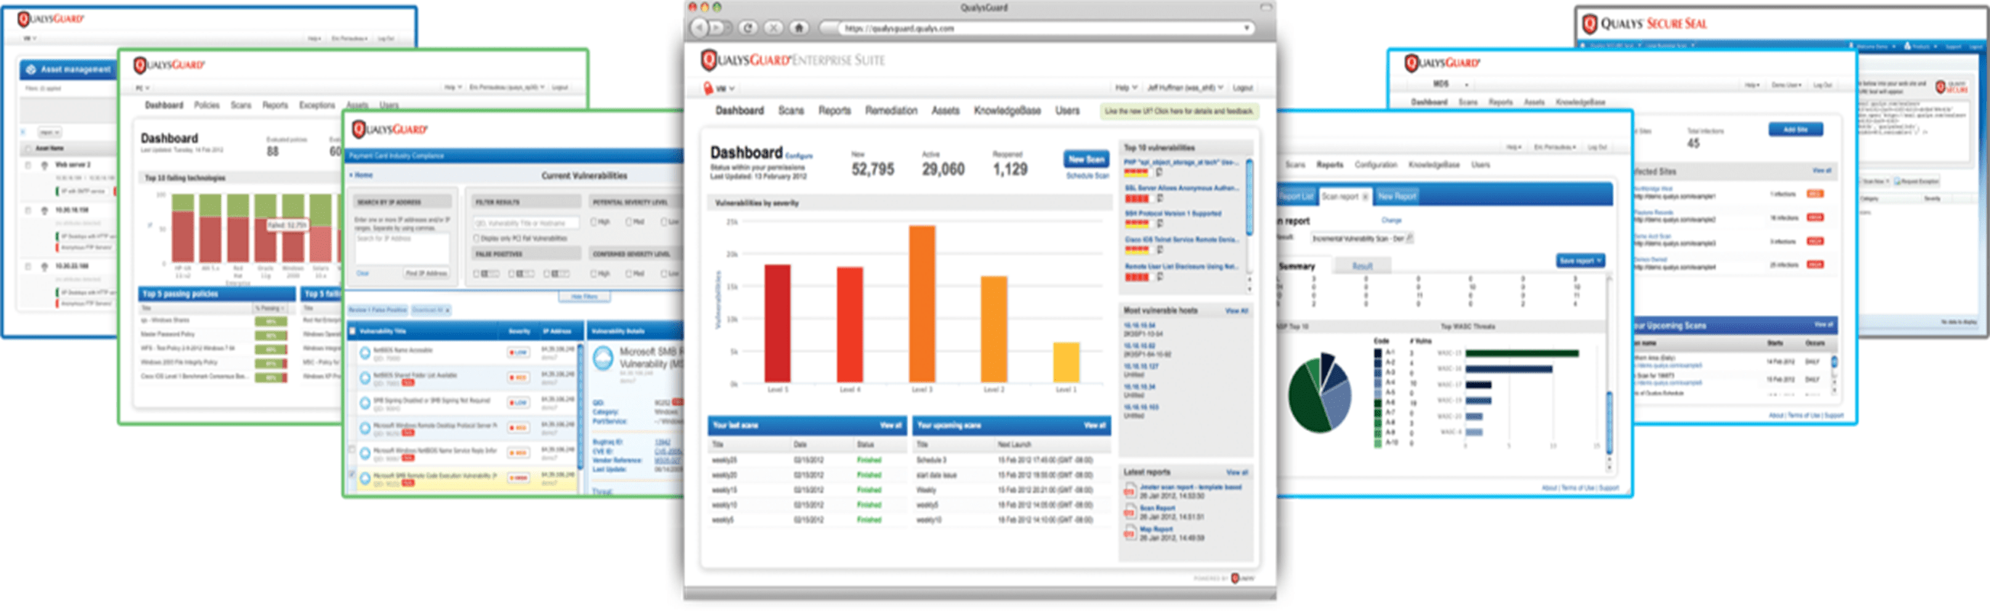Open the Exceptions tab in Policy Compliance
This screenshot has width=1990, height=611.
tap(317, 105)
